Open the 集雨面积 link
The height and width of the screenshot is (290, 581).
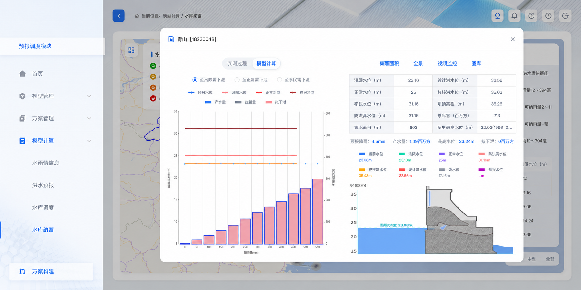pyautogui.click(x=389, y=63)
